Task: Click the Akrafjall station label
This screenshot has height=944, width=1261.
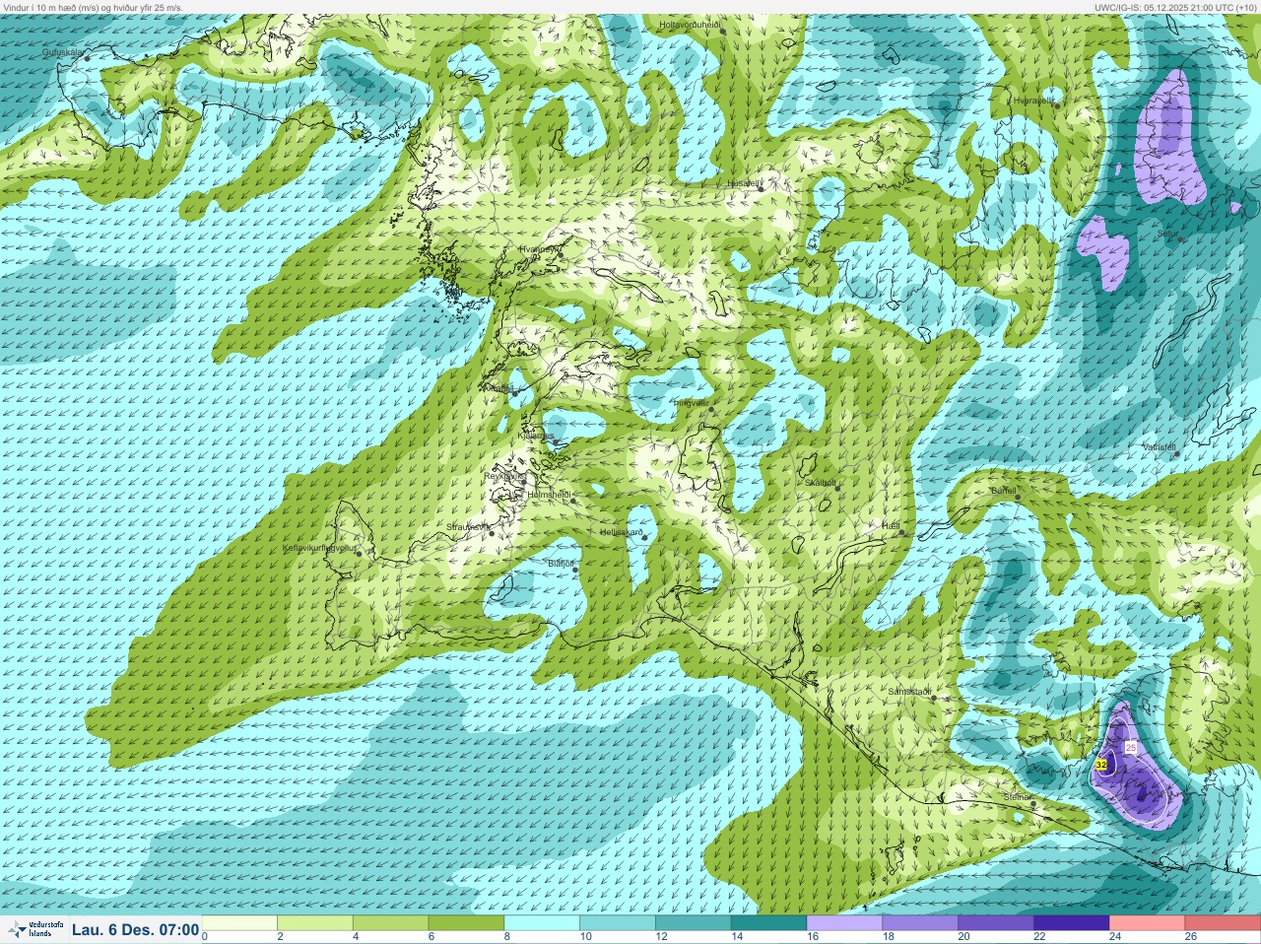Action: tap(497, 388)
